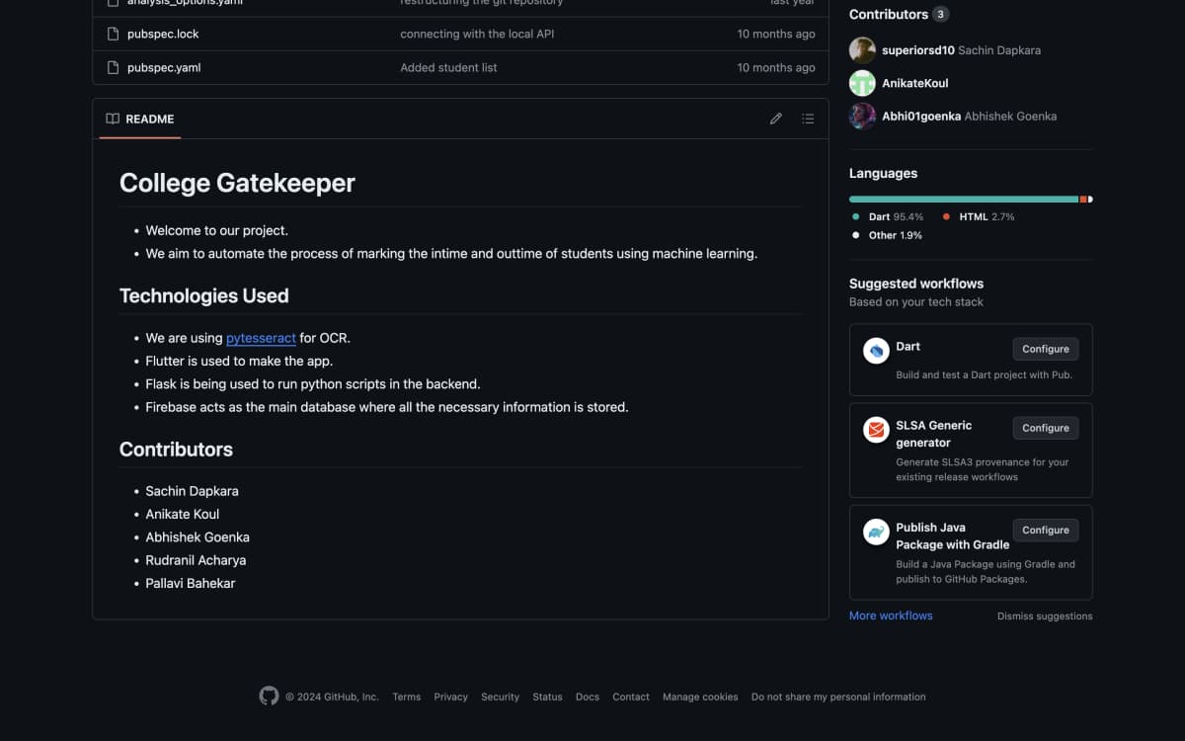Open the pubspec.lock file
This screenshot has width=1185, height=741.
click(163, 34)
